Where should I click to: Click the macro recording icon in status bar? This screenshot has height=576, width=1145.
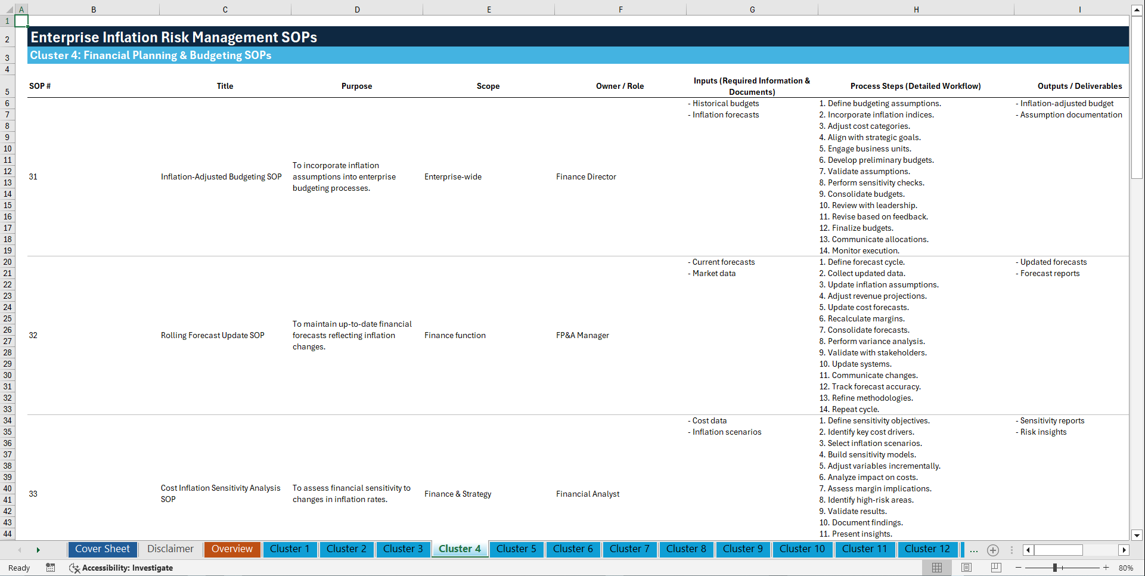(x=51, y=568)
